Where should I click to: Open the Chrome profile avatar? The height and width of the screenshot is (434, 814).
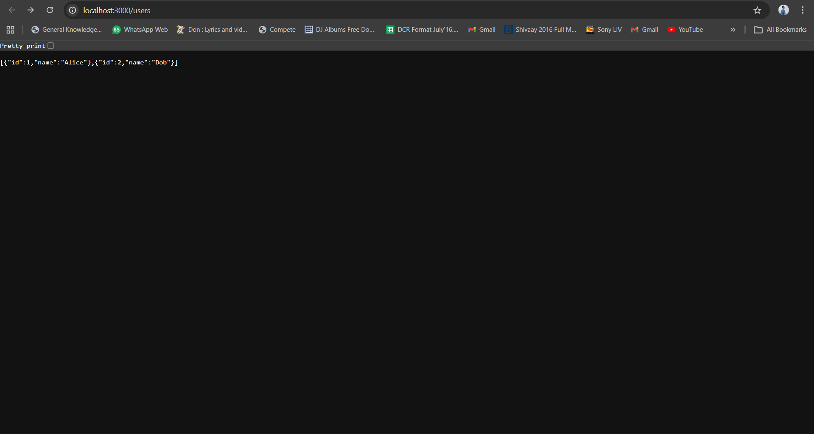click(783, 10)
